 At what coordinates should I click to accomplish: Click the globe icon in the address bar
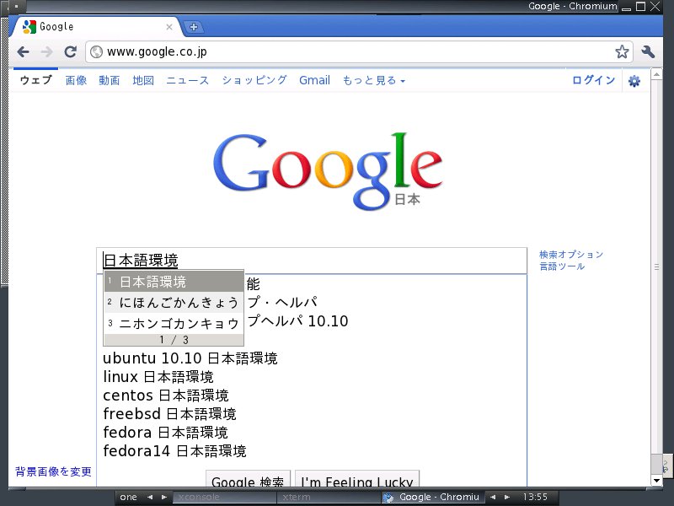click(96, 51)
